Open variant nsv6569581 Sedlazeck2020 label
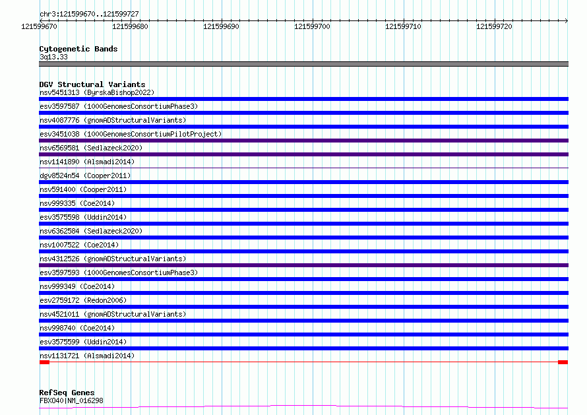Viewport: 587px width, 415px height. click(x=90, y=148)
